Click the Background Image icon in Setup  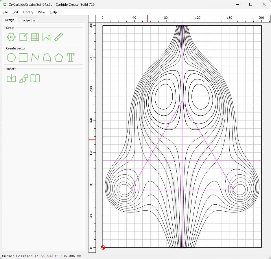pos(47,37)
